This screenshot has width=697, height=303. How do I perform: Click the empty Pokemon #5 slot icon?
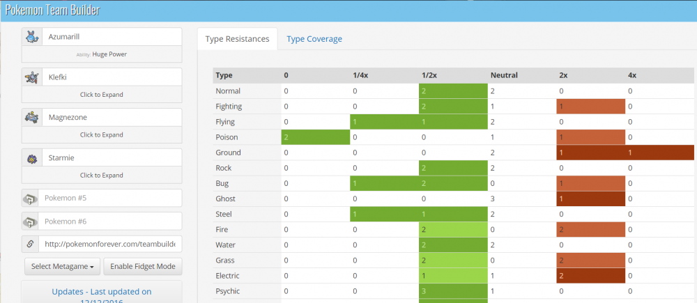[31, 199]
